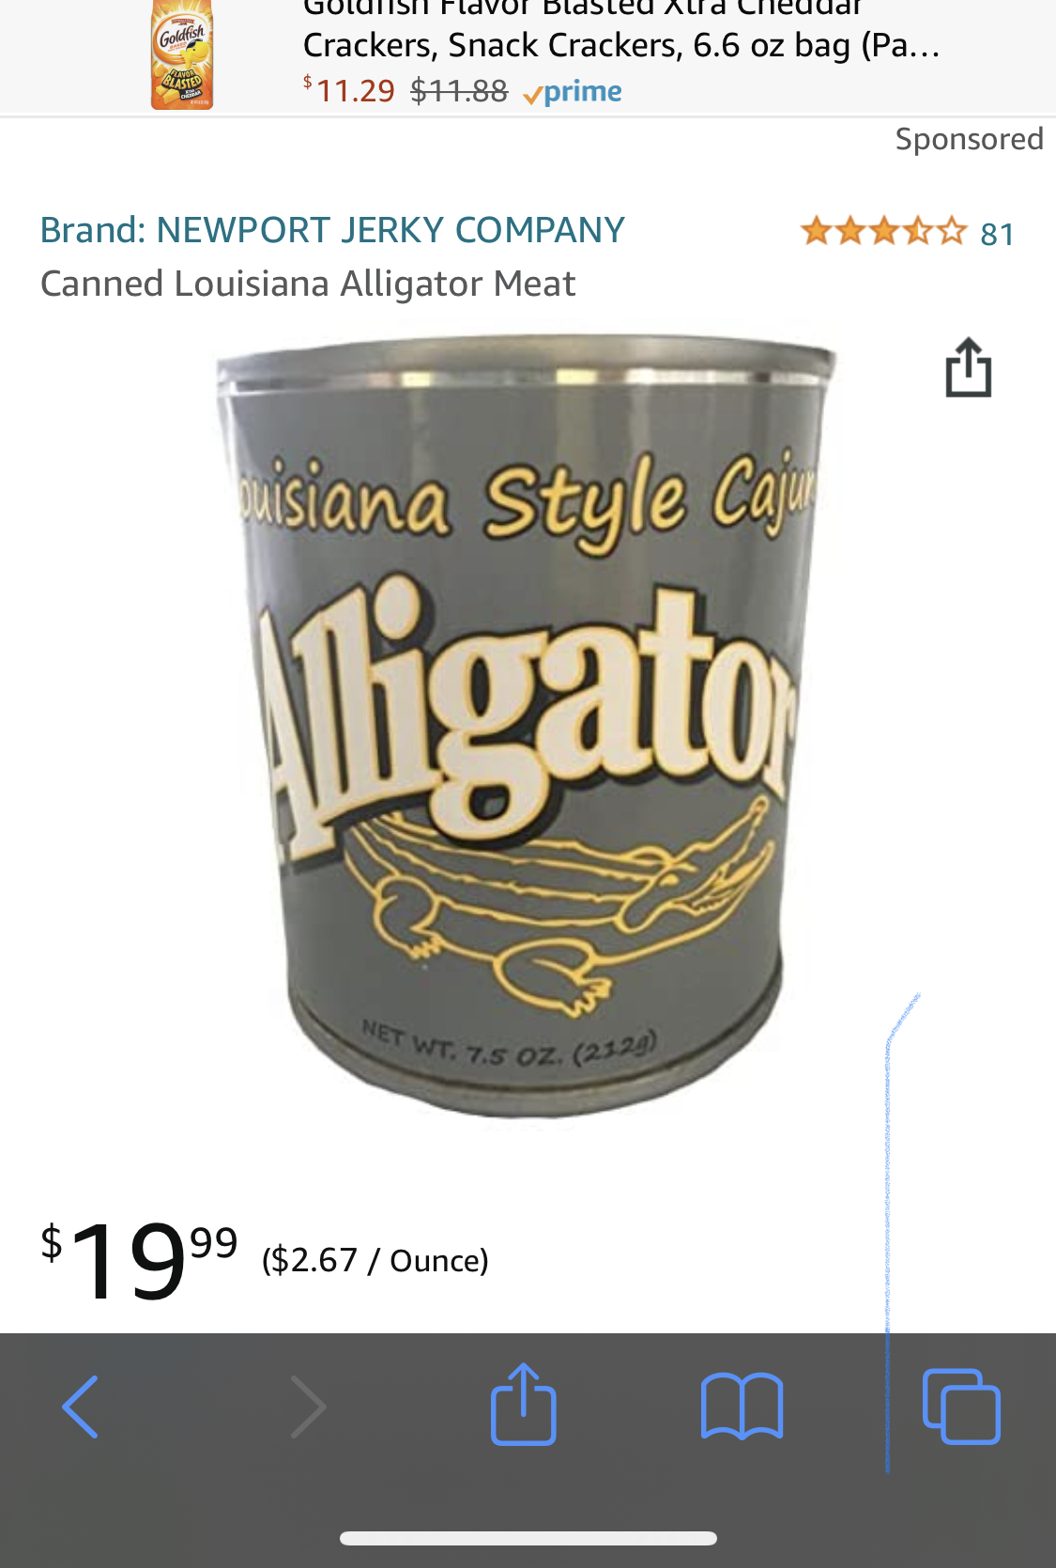Tap the Safari back arrow
The height and width of the screenshot is (1568, 1056).
point(81,1407)
